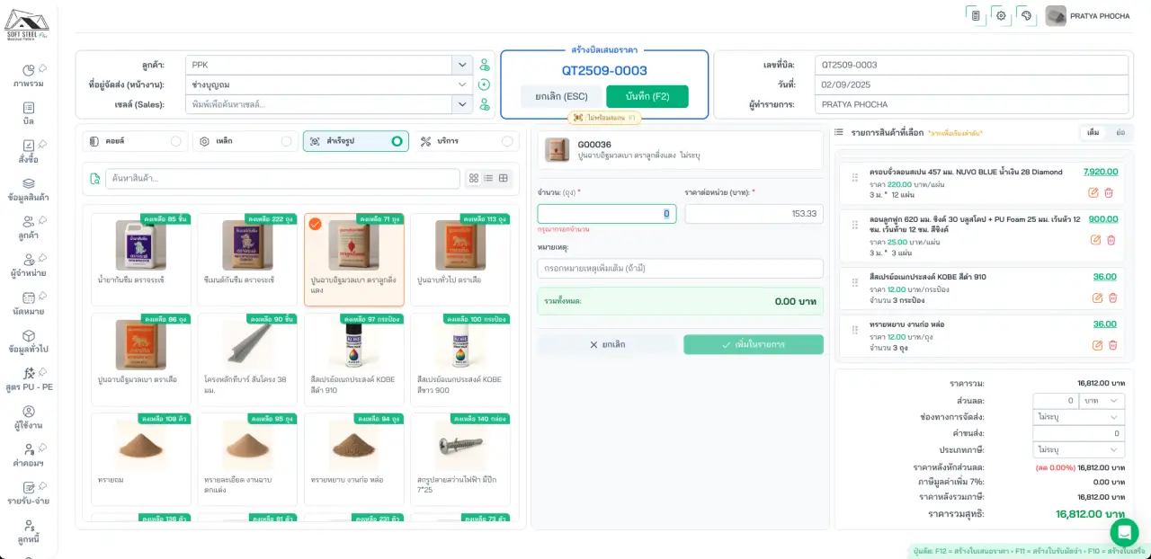Expand the ลูกค้า PPK dropdown
The image size is (1151, 559).
(462, 65)
